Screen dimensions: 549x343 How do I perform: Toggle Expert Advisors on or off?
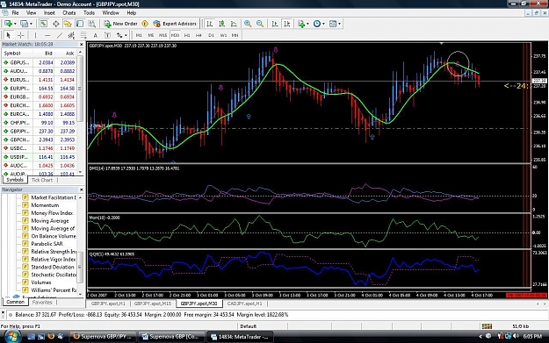point(175,24)
